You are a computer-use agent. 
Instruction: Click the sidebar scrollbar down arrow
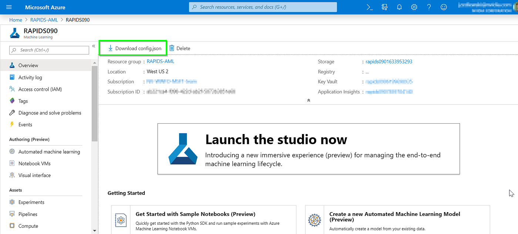(x=95, y=230)
